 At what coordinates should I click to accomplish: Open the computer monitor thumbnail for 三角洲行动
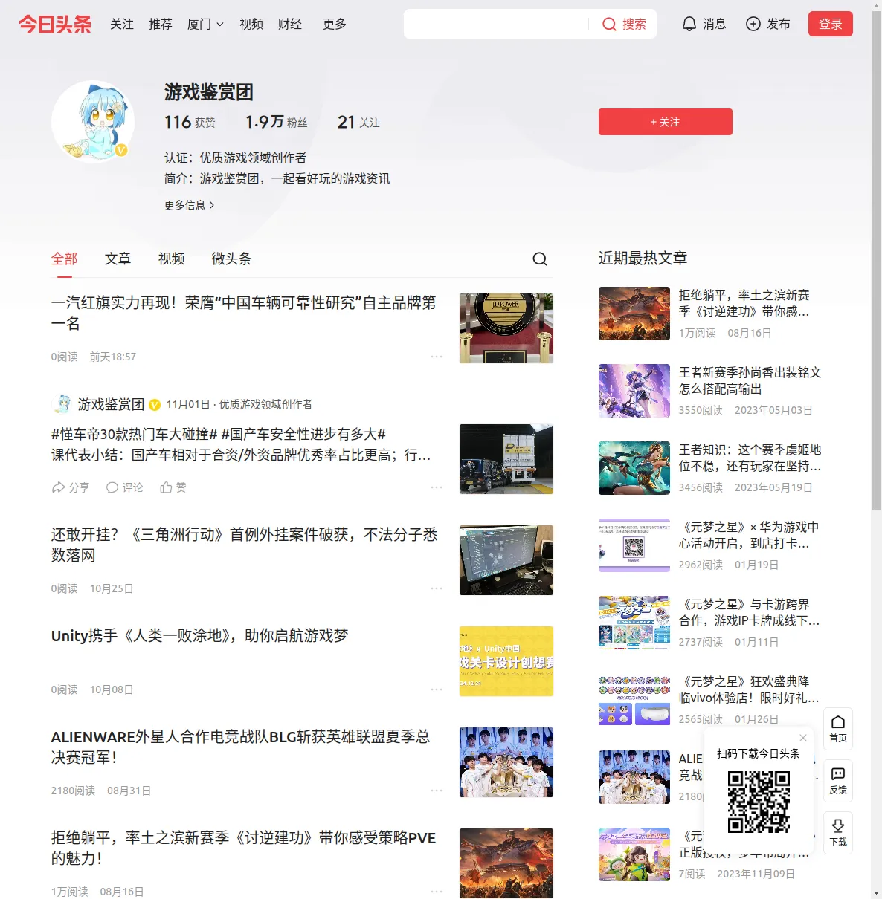click(506, 560)
